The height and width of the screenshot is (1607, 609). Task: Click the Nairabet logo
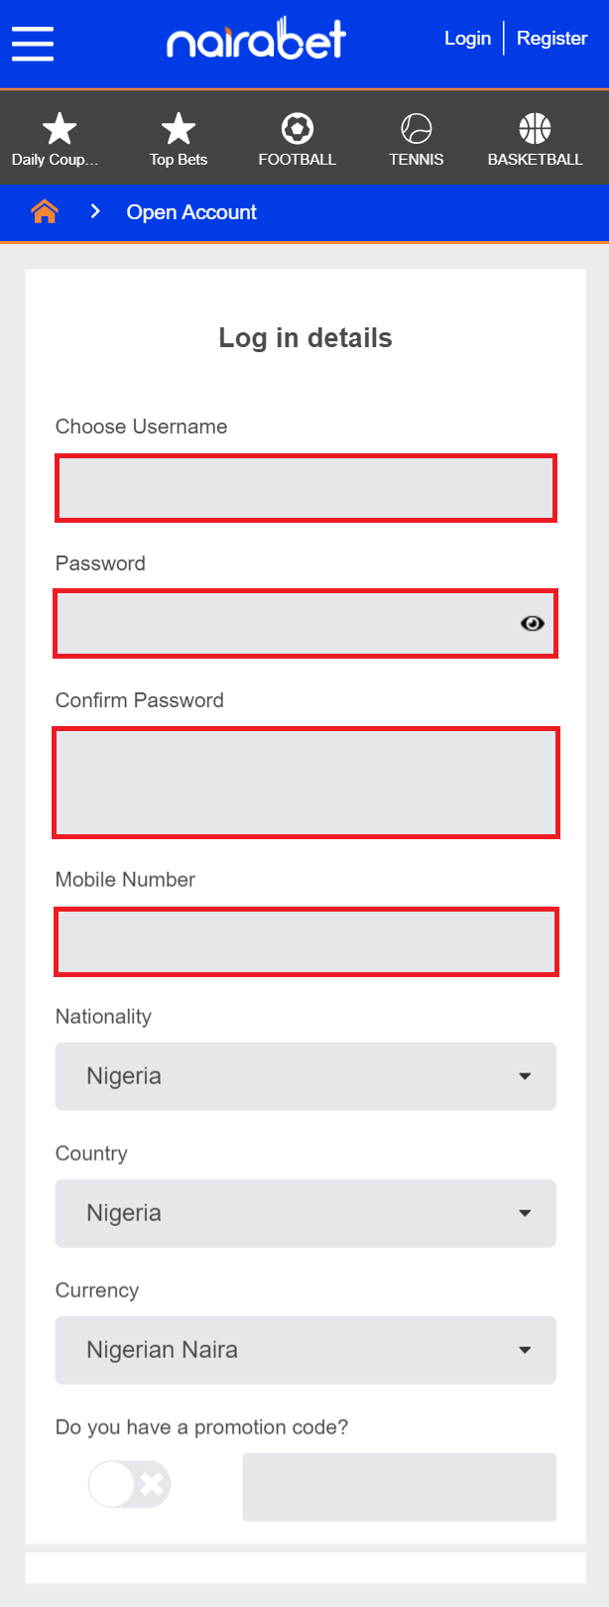(256, 40)
